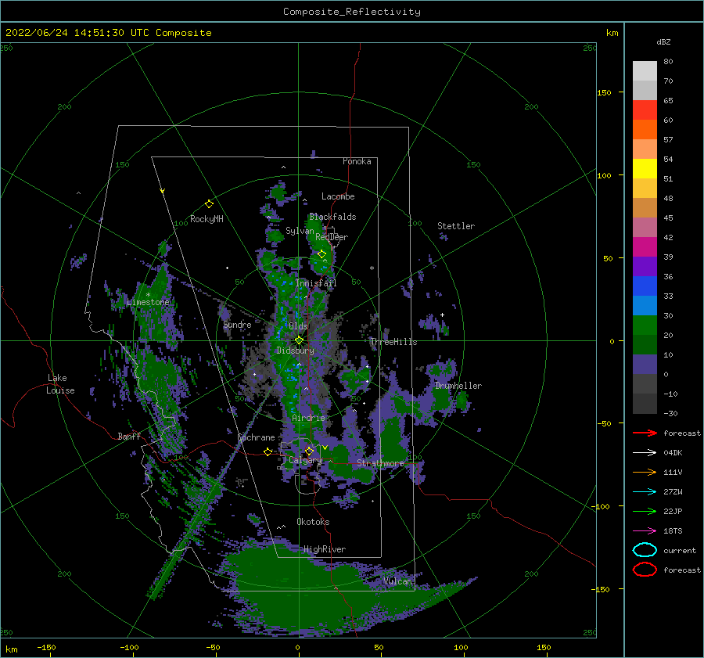Click the Vulcan city label

397,581
